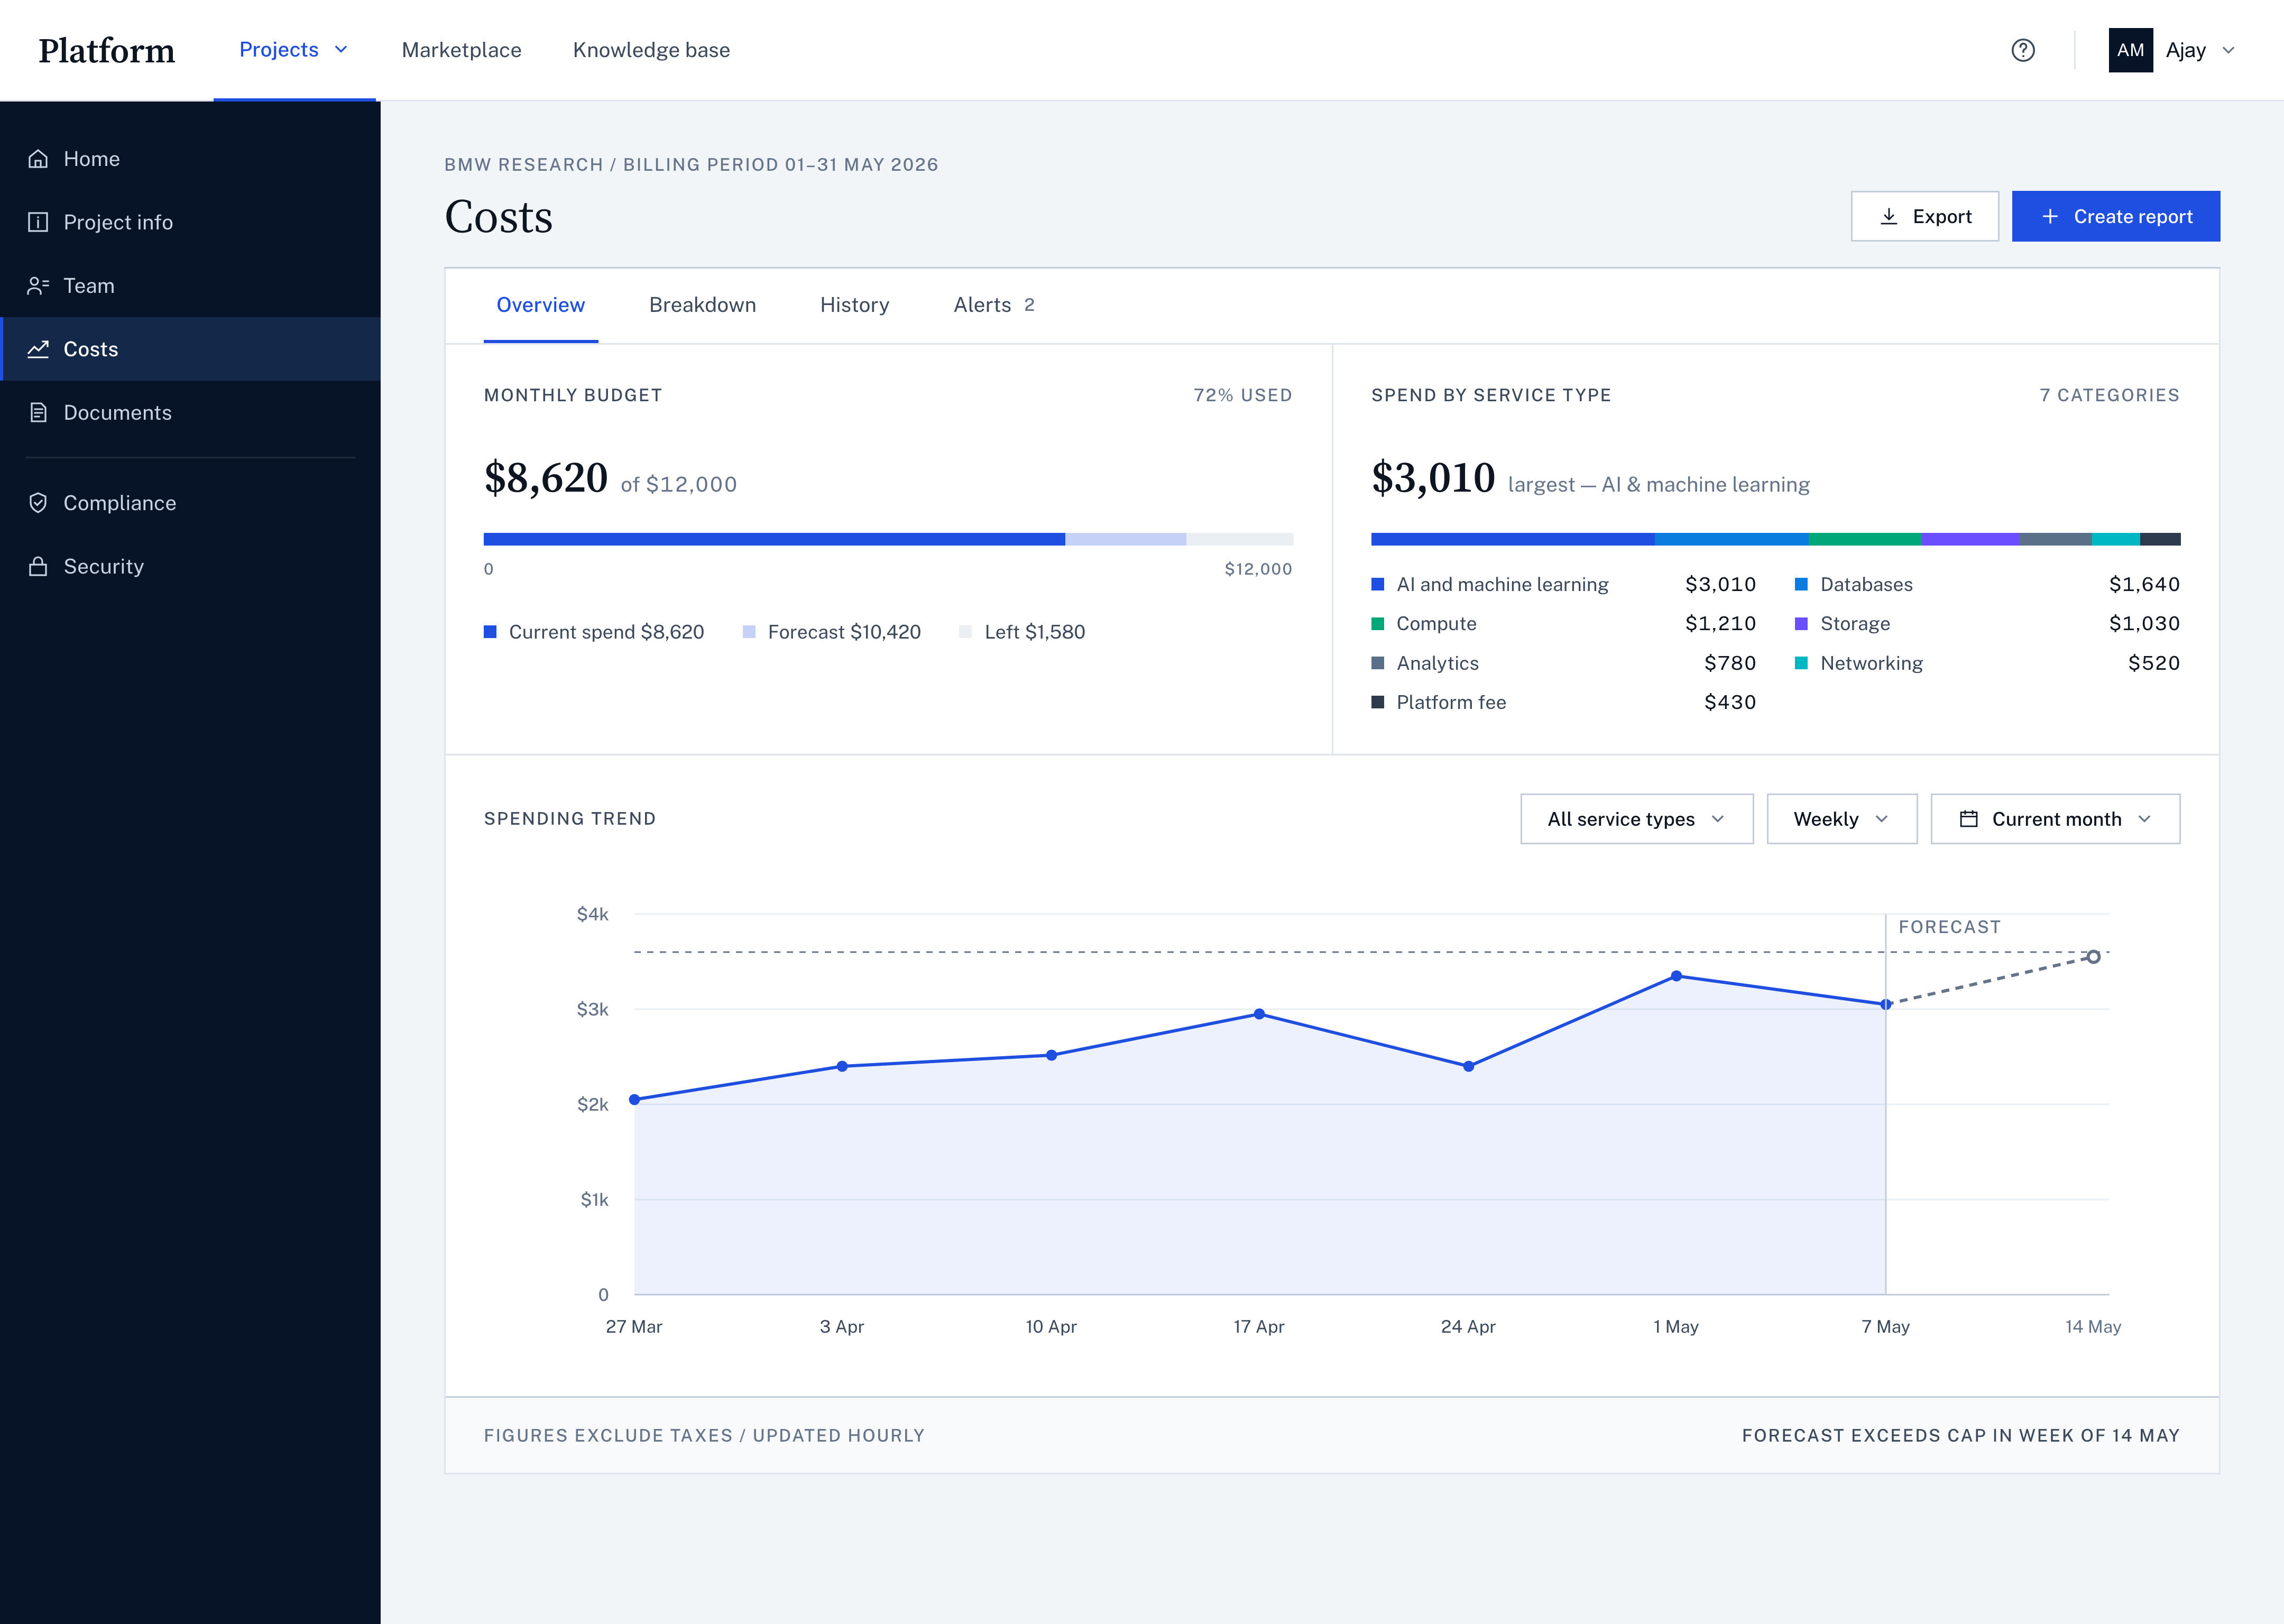Viewport: 2284px width, 1624px height.
Task: Click the Create report button
Action: click(x=2116, y=217)
